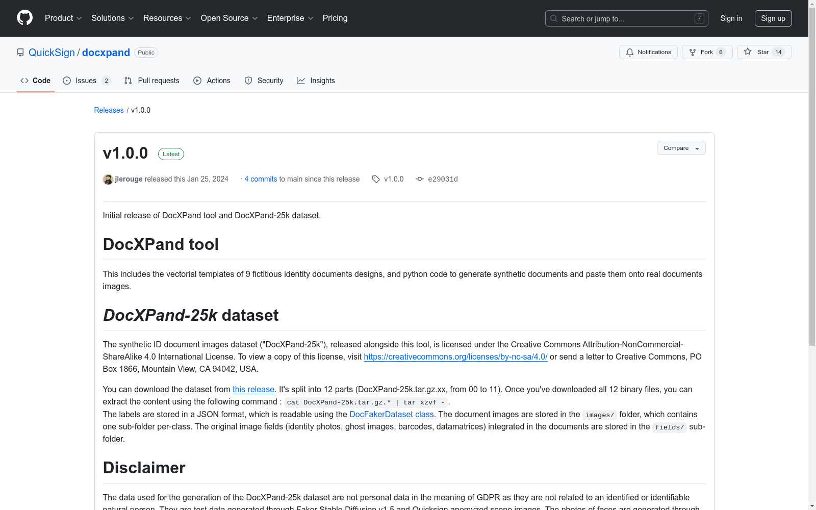This screenshot has height=510, width=816.
Task: Open the jlerouge author link
Action: pyautogui.click(x=129, y=179)
